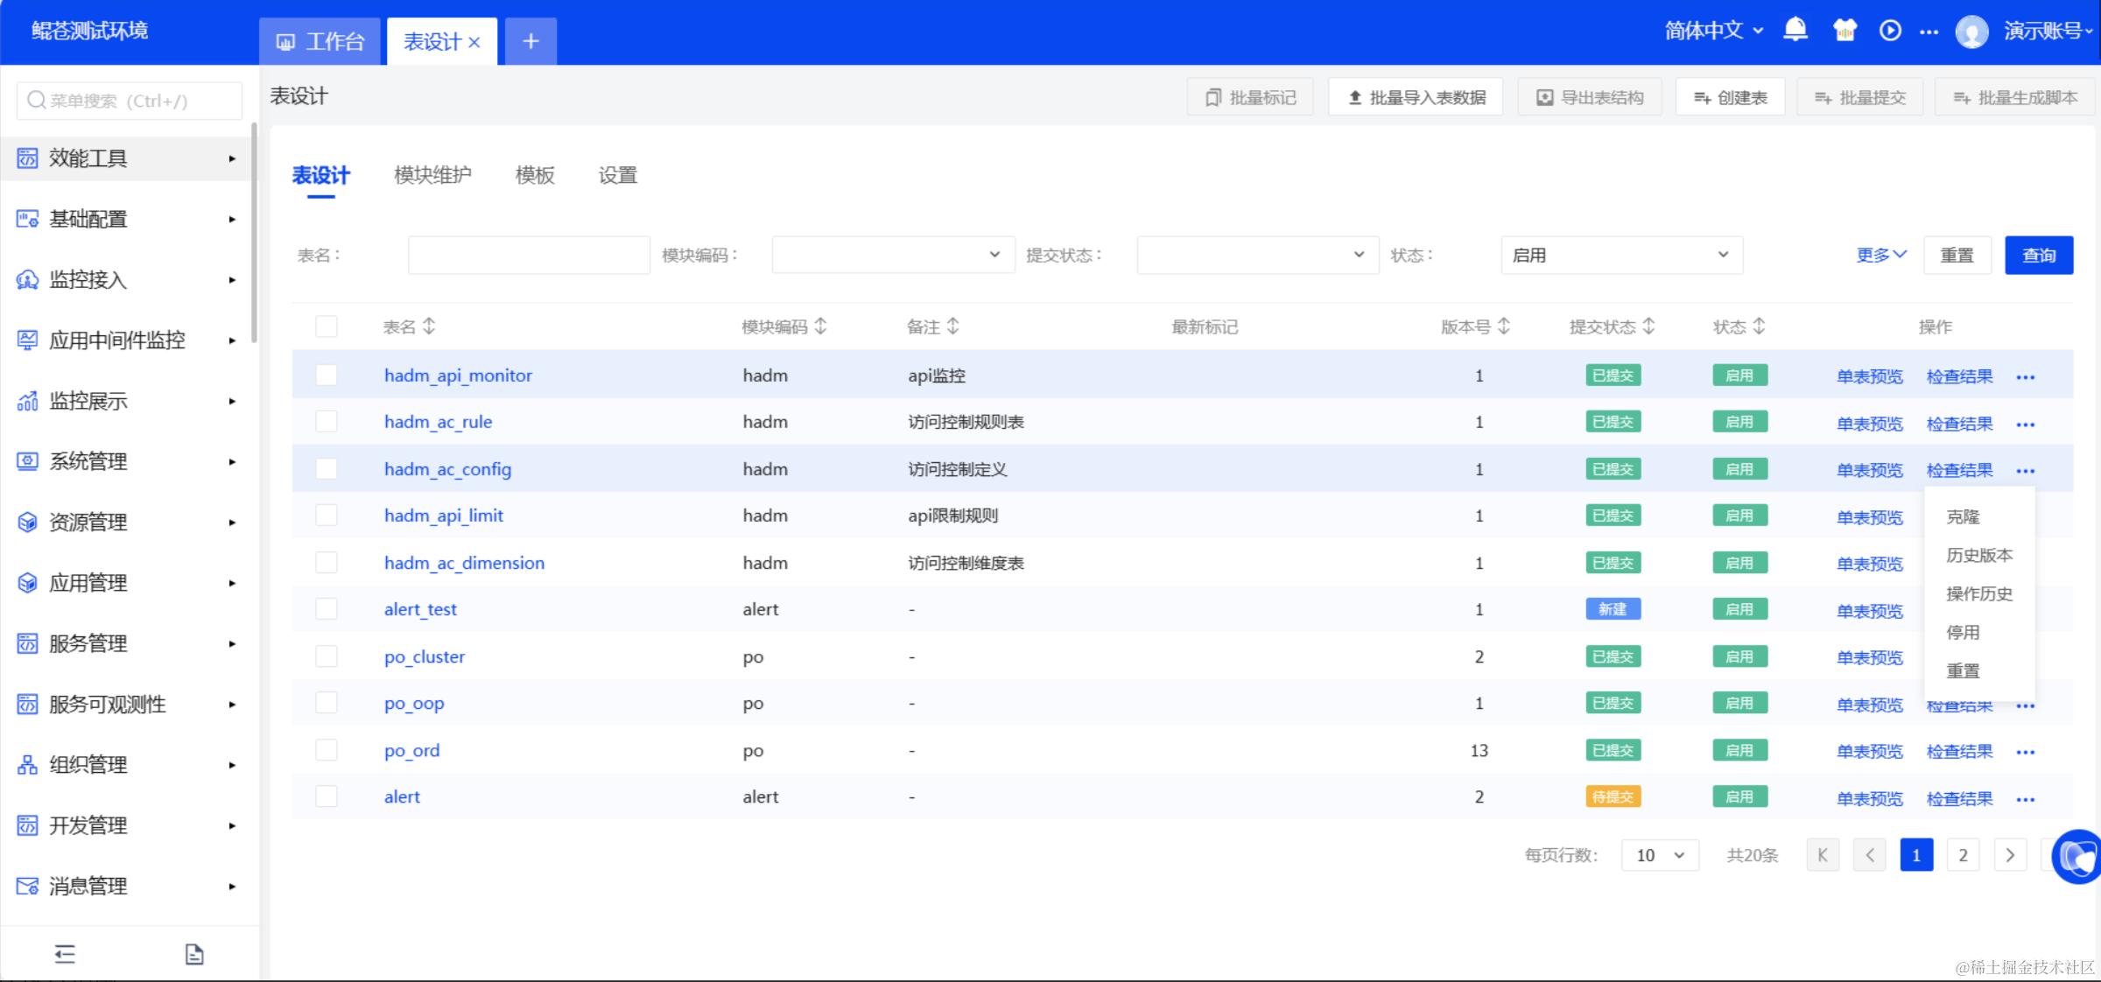Check the hadm_api_monitor row checkbox
Image resolution: width=2101 pixels, height=982 pixels.
pos(327,375)
